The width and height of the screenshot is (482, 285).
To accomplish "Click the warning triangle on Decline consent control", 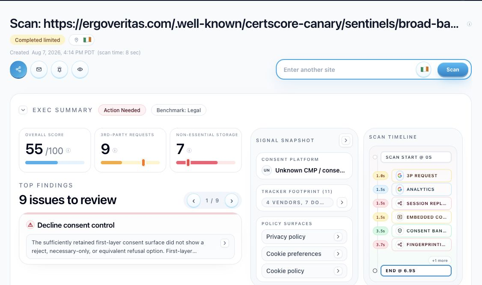I will [x=30, y=225].
